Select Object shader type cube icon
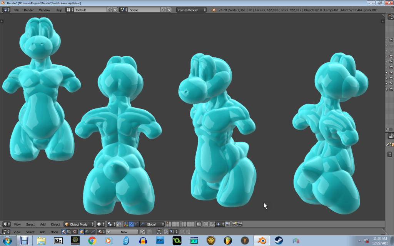 pos(82,232)
